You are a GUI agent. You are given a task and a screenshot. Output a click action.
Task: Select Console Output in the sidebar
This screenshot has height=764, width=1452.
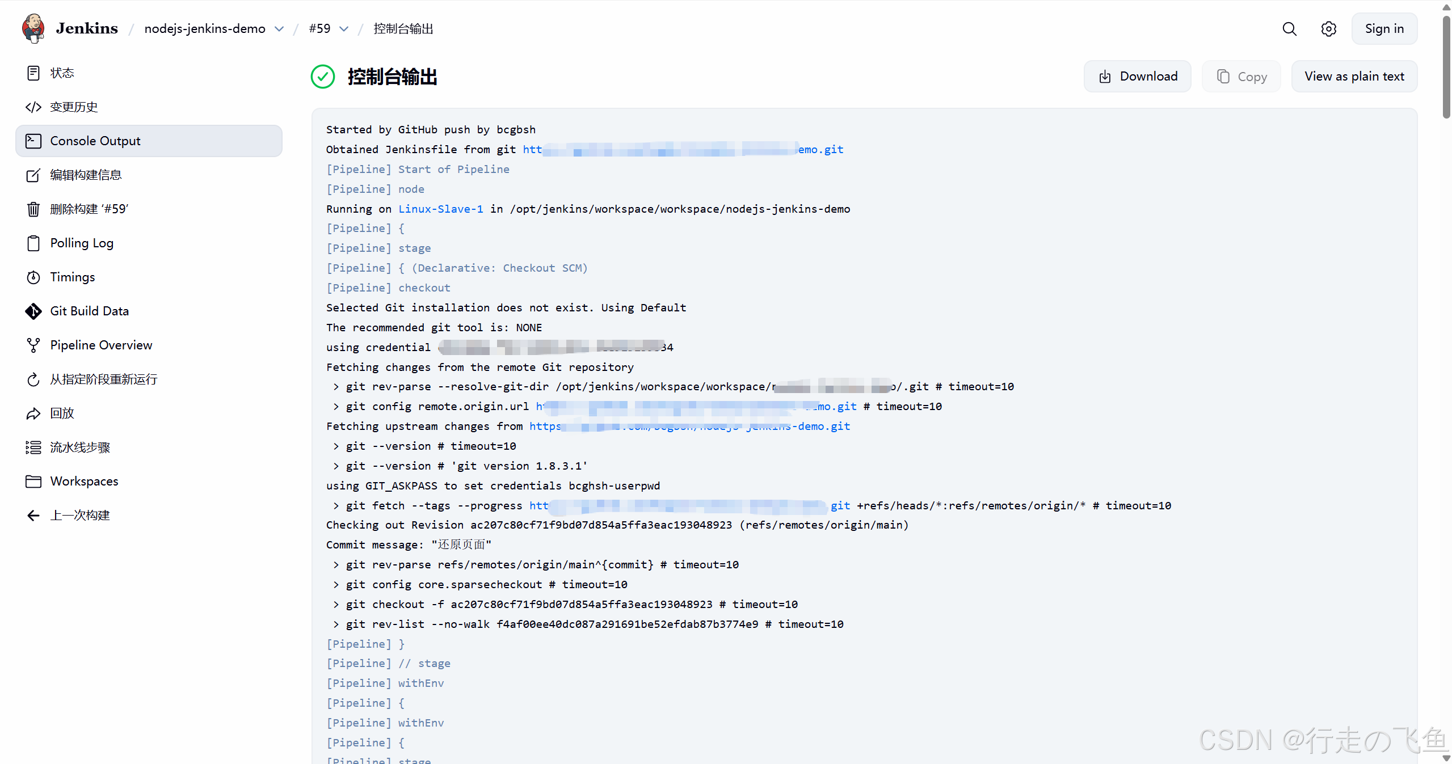(149, 141)
